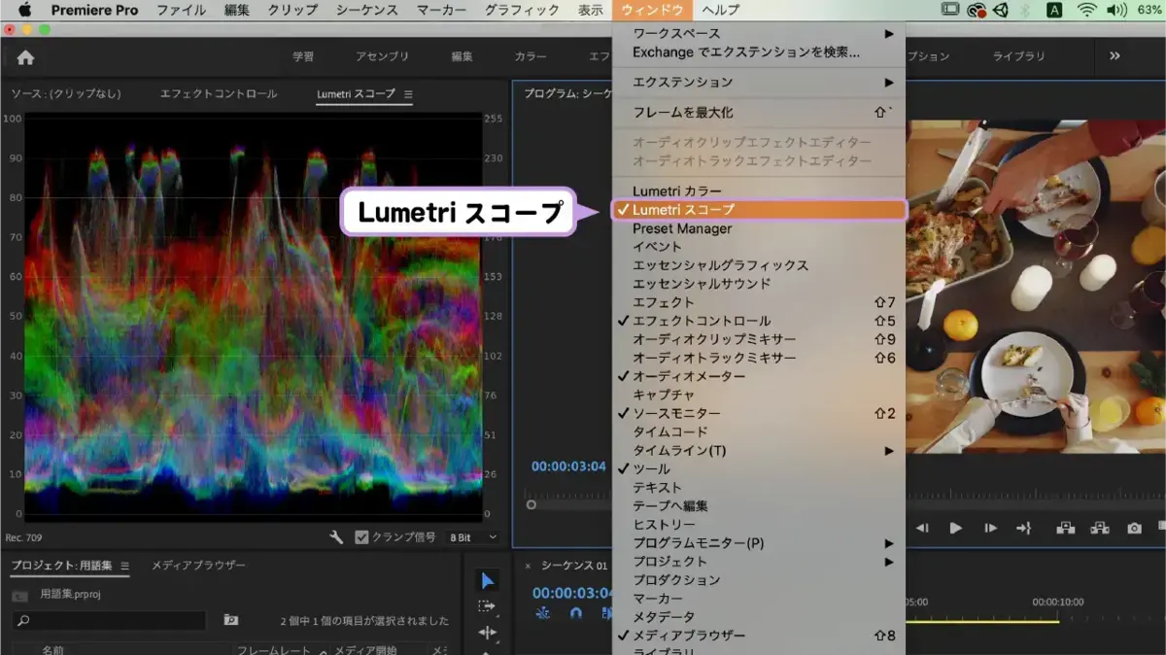This screenshot has height=655, width=1166.
Task: Switch to the エフェクトコントロール tab
Action: [219, 94]
